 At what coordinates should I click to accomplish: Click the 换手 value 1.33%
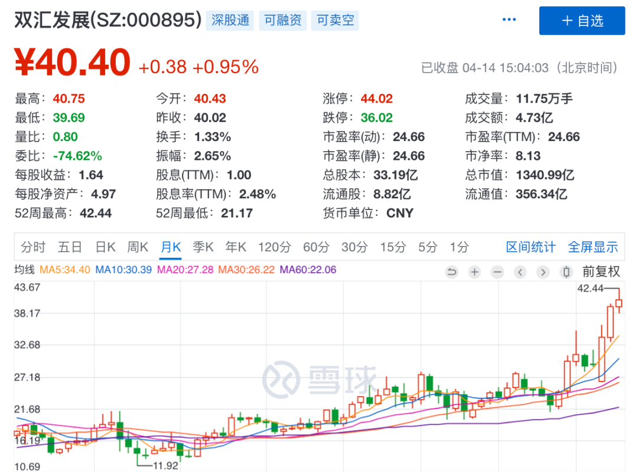[x=213, y=137]
